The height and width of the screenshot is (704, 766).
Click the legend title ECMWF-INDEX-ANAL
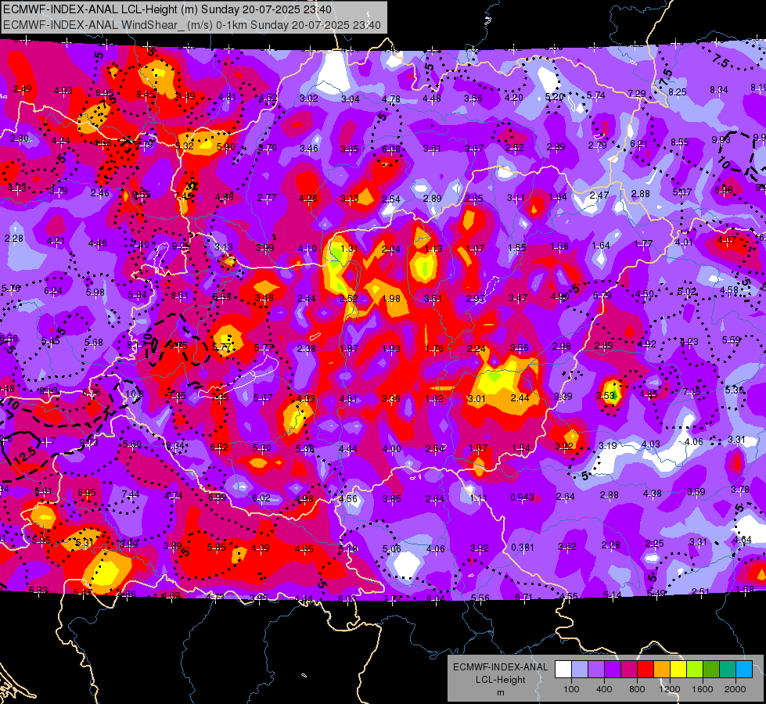pyautogui.click(x=500, y=667)
